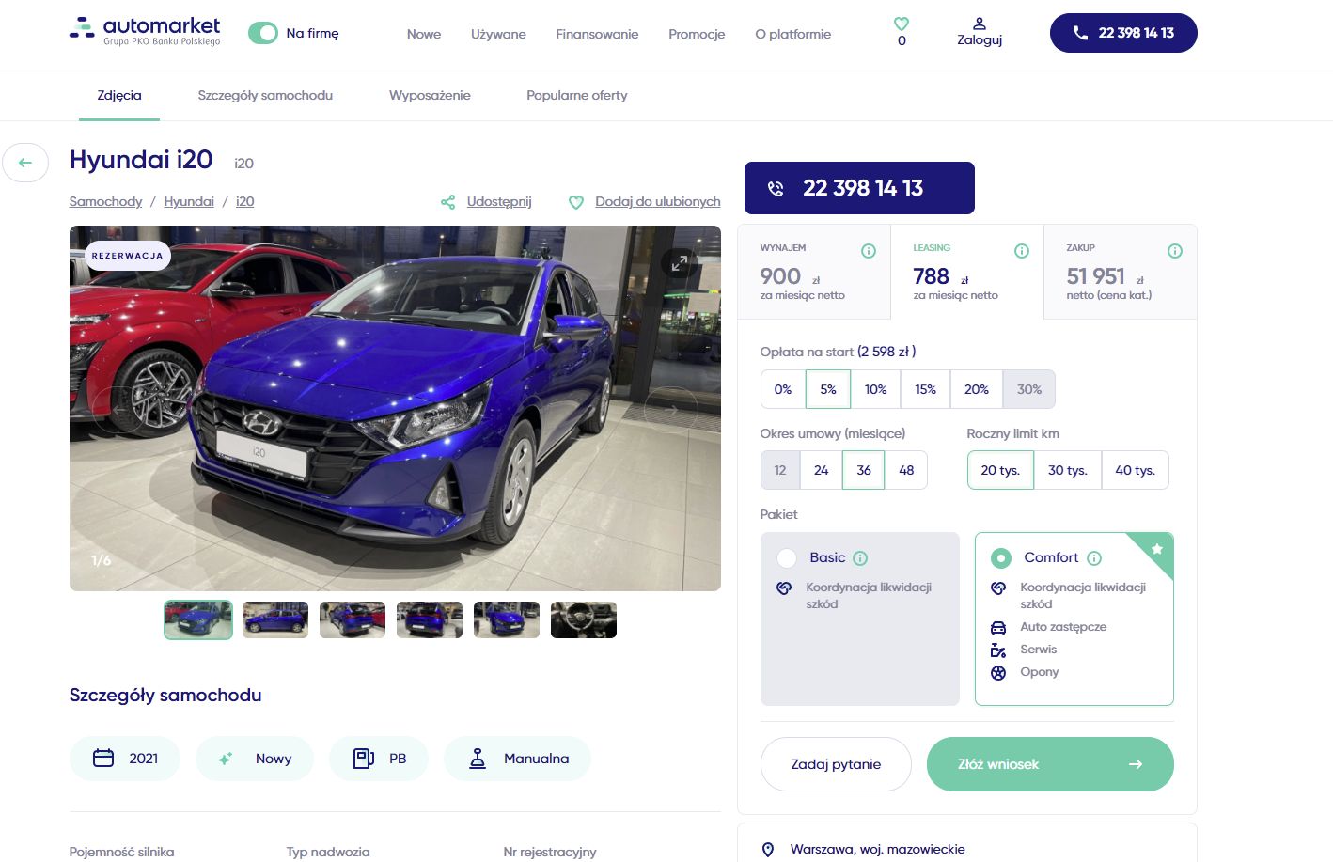Click the large 22 398 14 13 call button

pyautogui.click(x=859, y=188)
